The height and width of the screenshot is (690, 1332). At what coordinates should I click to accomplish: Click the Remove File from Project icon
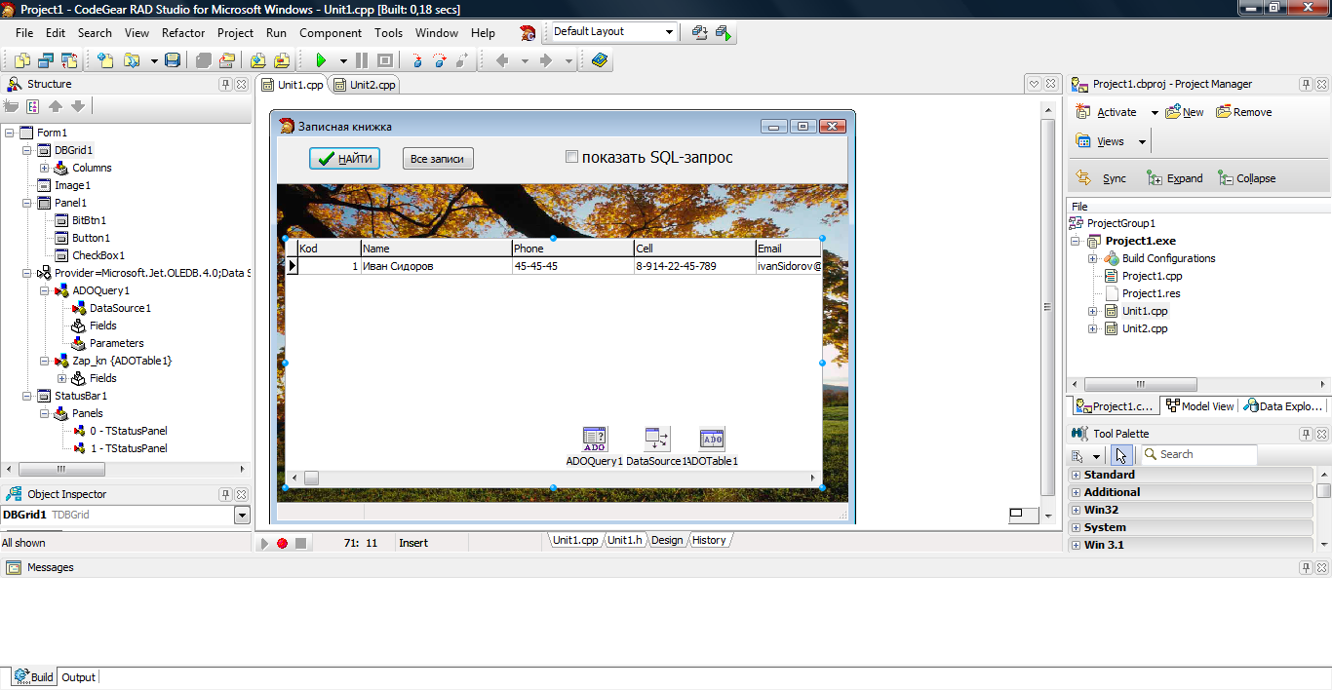[x=282, y=60]
